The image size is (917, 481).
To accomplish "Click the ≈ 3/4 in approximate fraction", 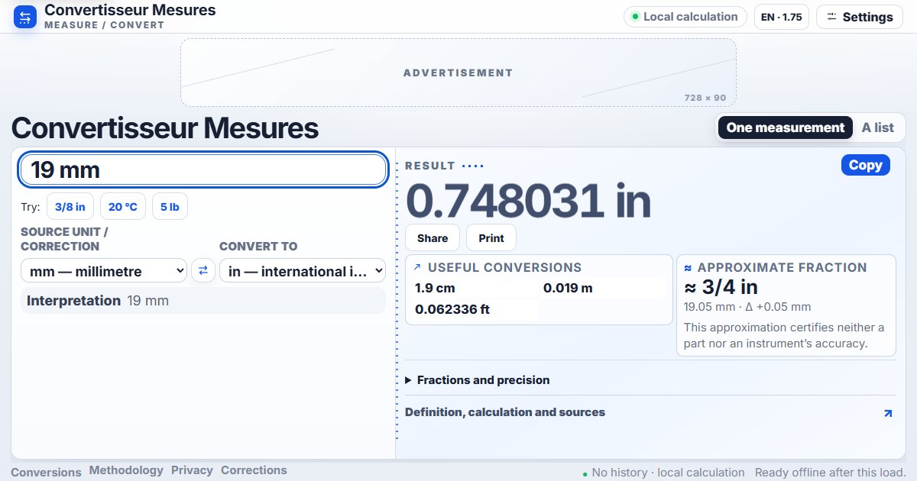I will click(721, 288).
